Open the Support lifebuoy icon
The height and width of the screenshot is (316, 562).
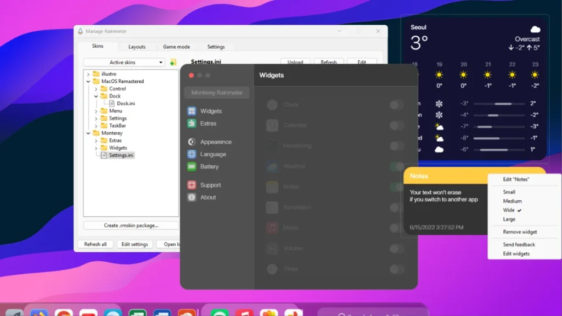[192, 185]
